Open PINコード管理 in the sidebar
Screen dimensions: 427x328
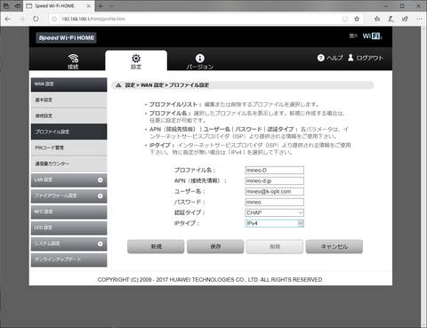pyautogui.click(x=68, y=148)
